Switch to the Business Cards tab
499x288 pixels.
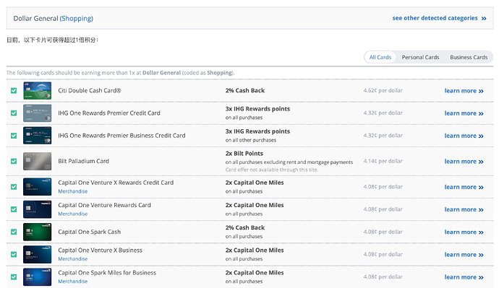tap(469, 57)
